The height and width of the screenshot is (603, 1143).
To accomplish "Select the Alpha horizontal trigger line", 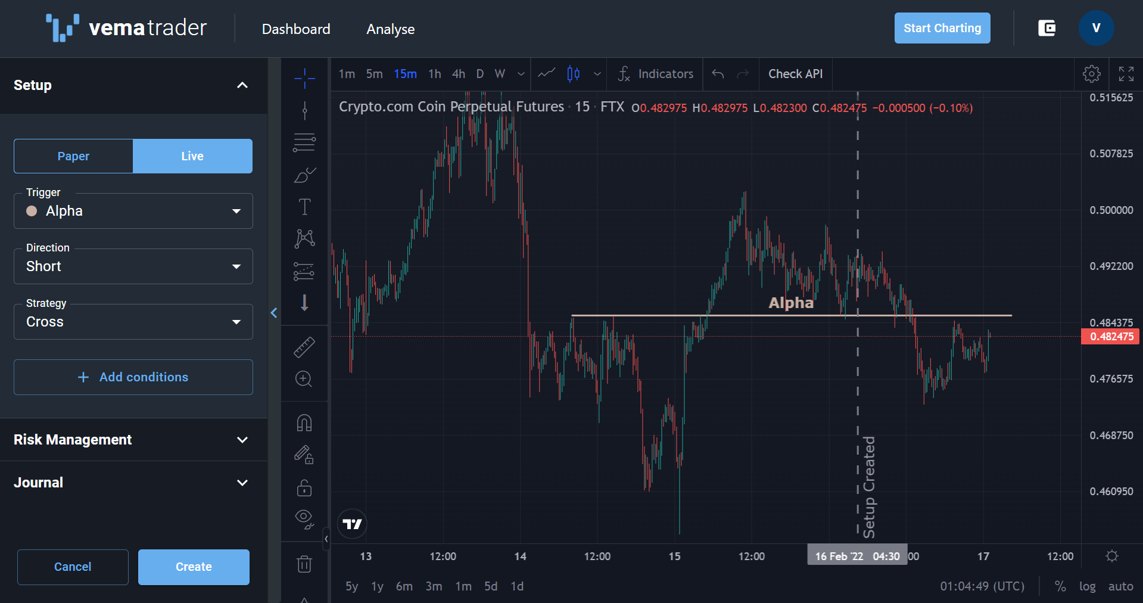I will [791, 315].
